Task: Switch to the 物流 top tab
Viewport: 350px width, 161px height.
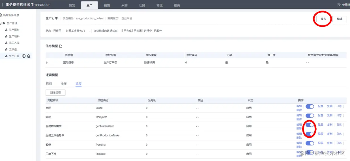Action: point(160,5)
